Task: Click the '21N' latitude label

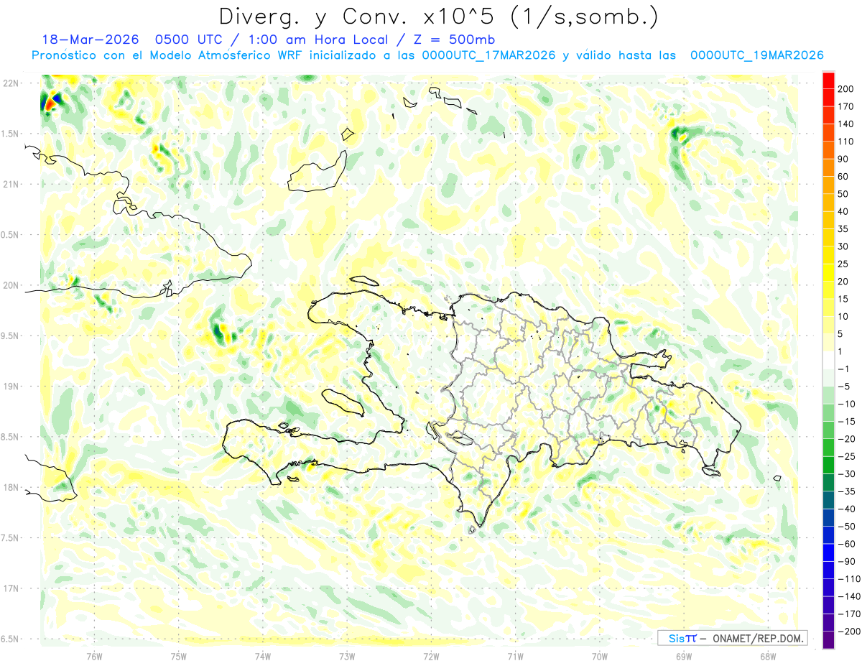Action: pyautogui.click(x=11, y=184)
